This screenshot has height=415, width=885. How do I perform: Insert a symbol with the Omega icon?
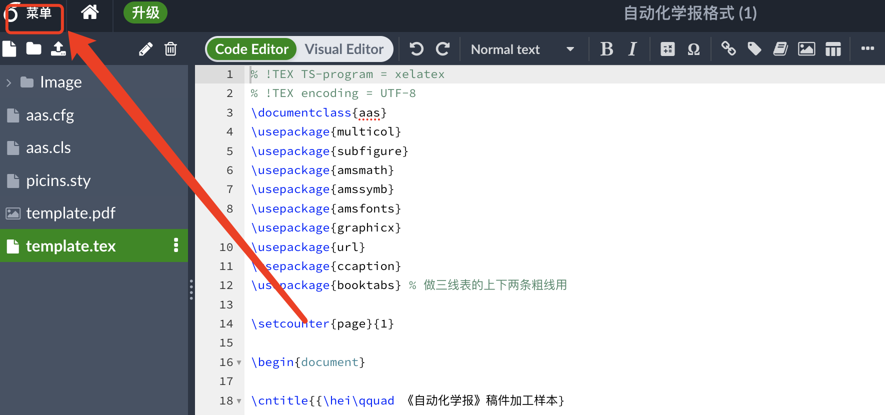(693, 49)
